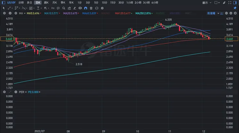Select the 5分 interval
239x133 pixels.
coord(96,3)
